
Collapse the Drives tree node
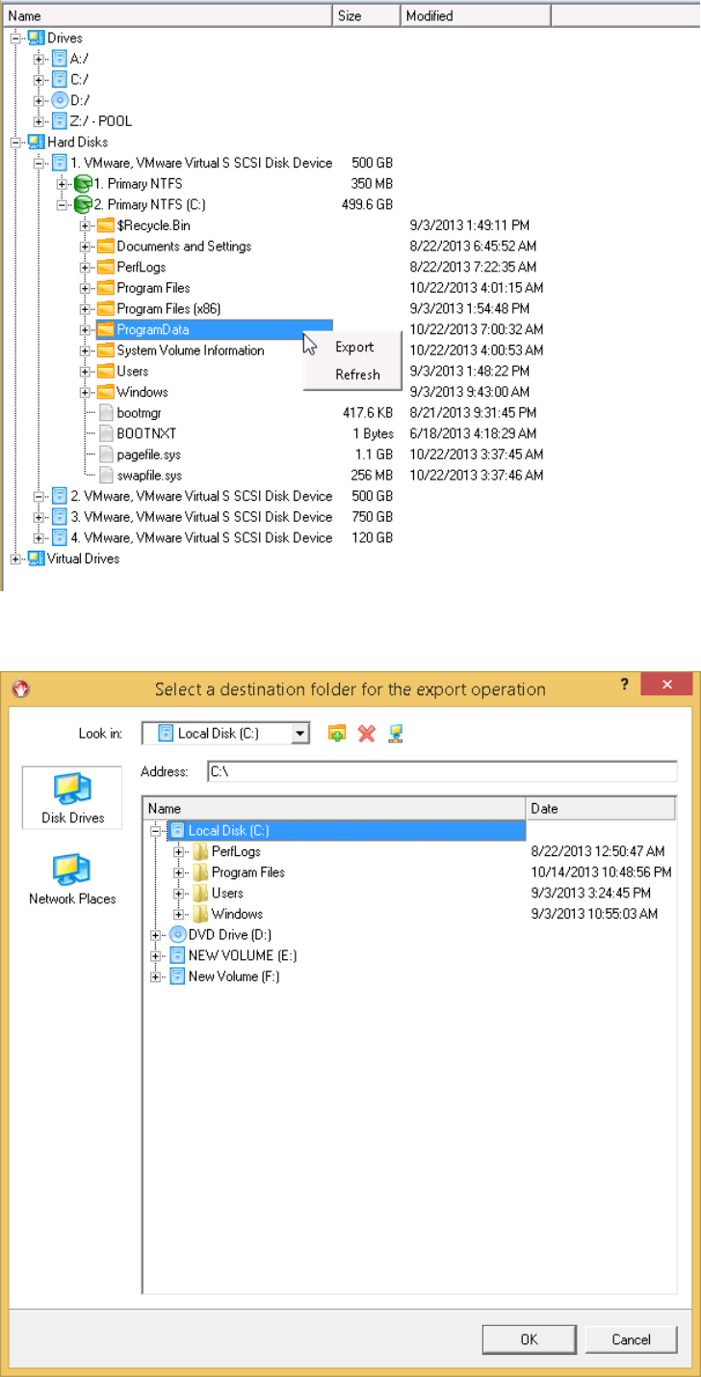pyautogui.click(x=15, y=38)
